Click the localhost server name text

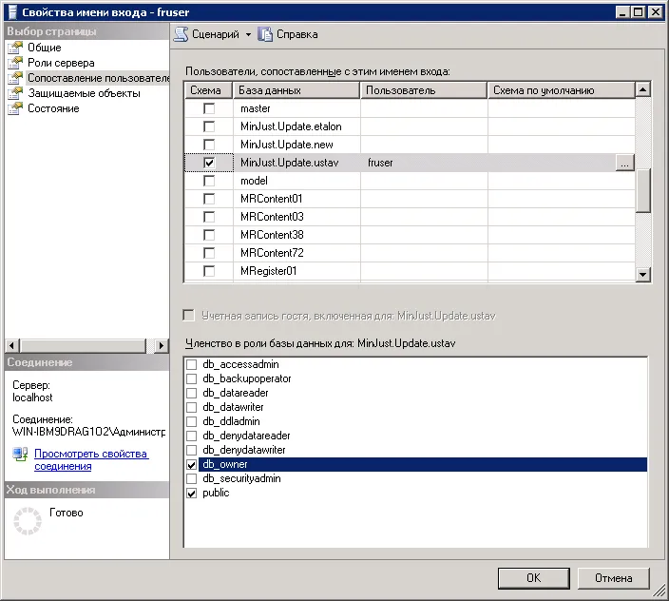tap(32, 397)
